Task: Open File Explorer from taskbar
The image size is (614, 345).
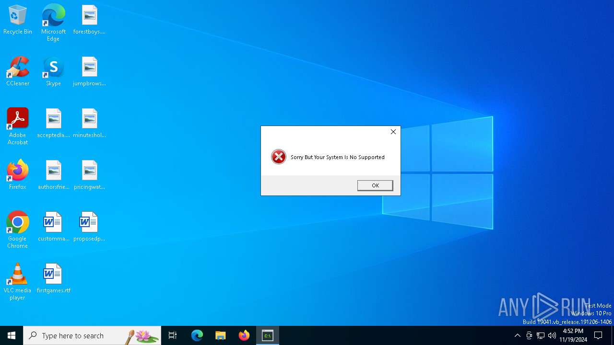Action: 221,335
